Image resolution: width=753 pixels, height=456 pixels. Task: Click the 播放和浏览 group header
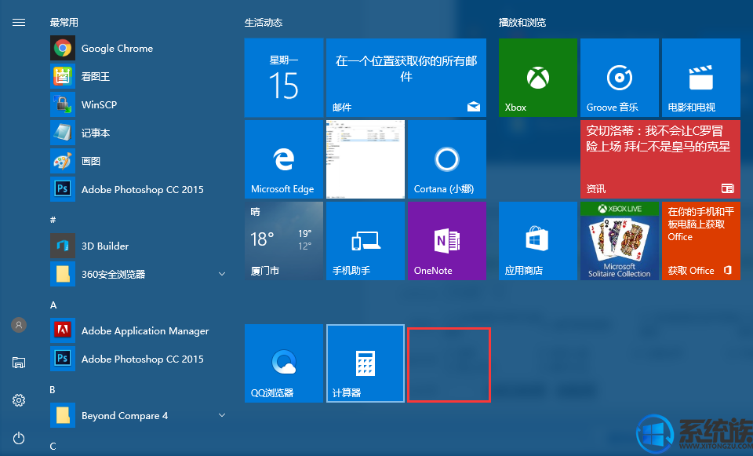click(522, 23)
